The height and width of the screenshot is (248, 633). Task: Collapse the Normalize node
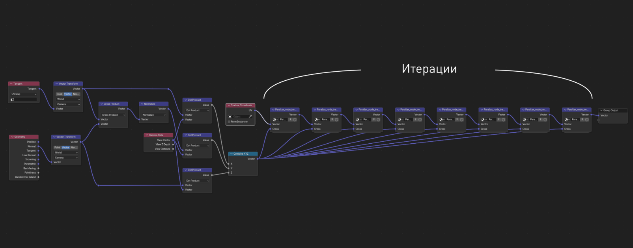(x=142, y=104)
